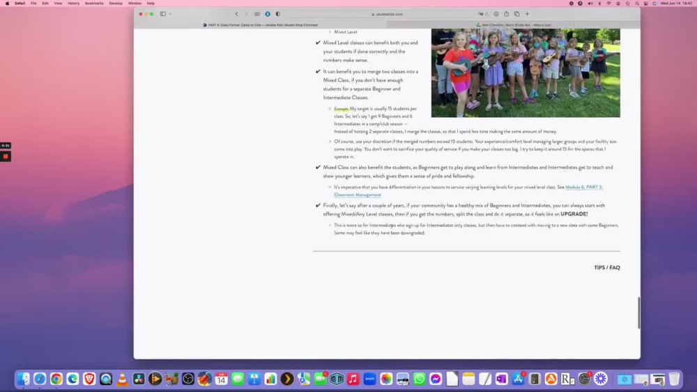Click the date and time in the menu bar
697x392 pixels.
[676, 3]
